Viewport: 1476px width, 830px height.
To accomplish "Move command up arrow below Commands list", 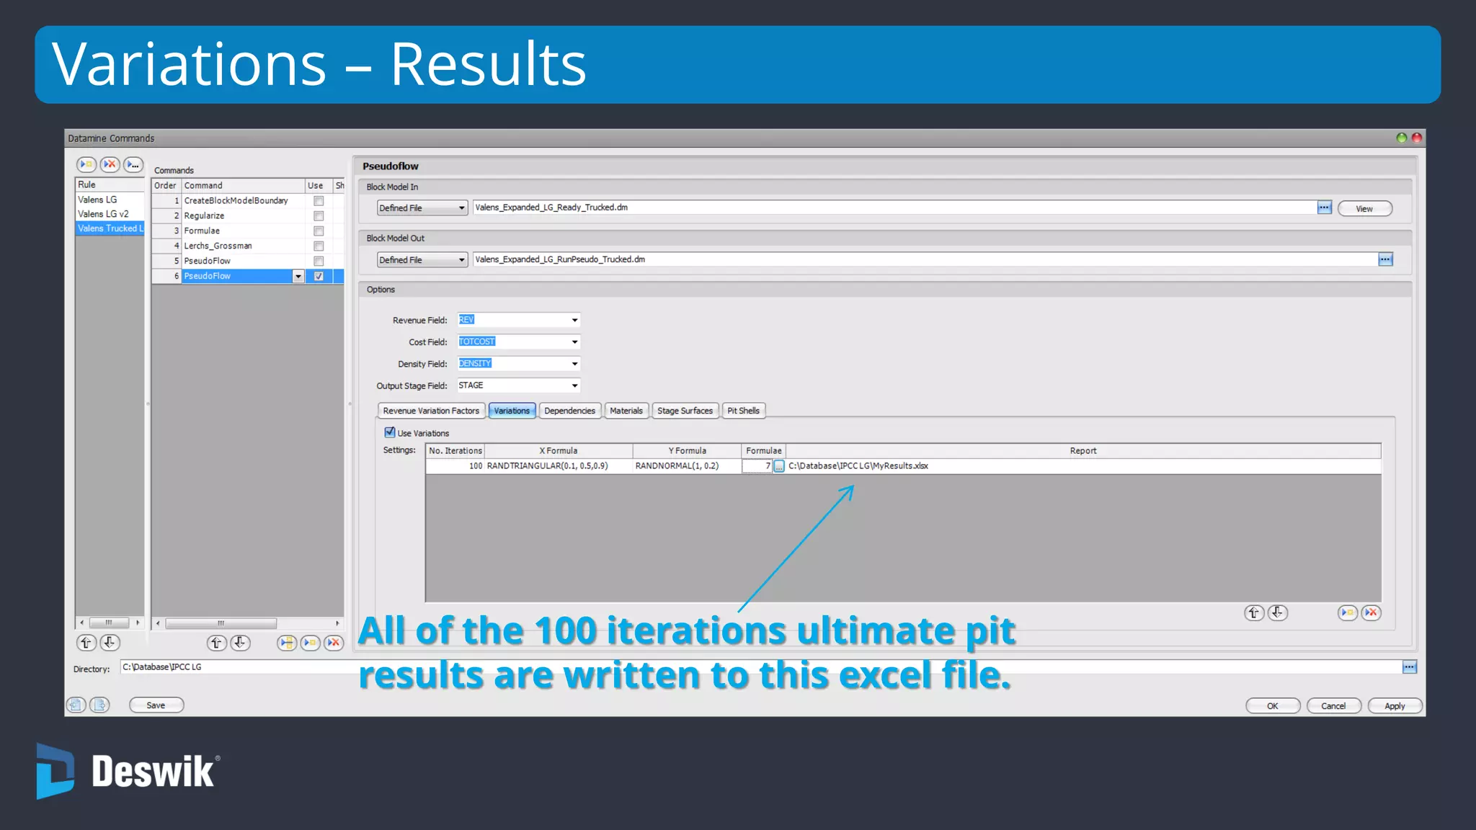I will click(216, 642).
